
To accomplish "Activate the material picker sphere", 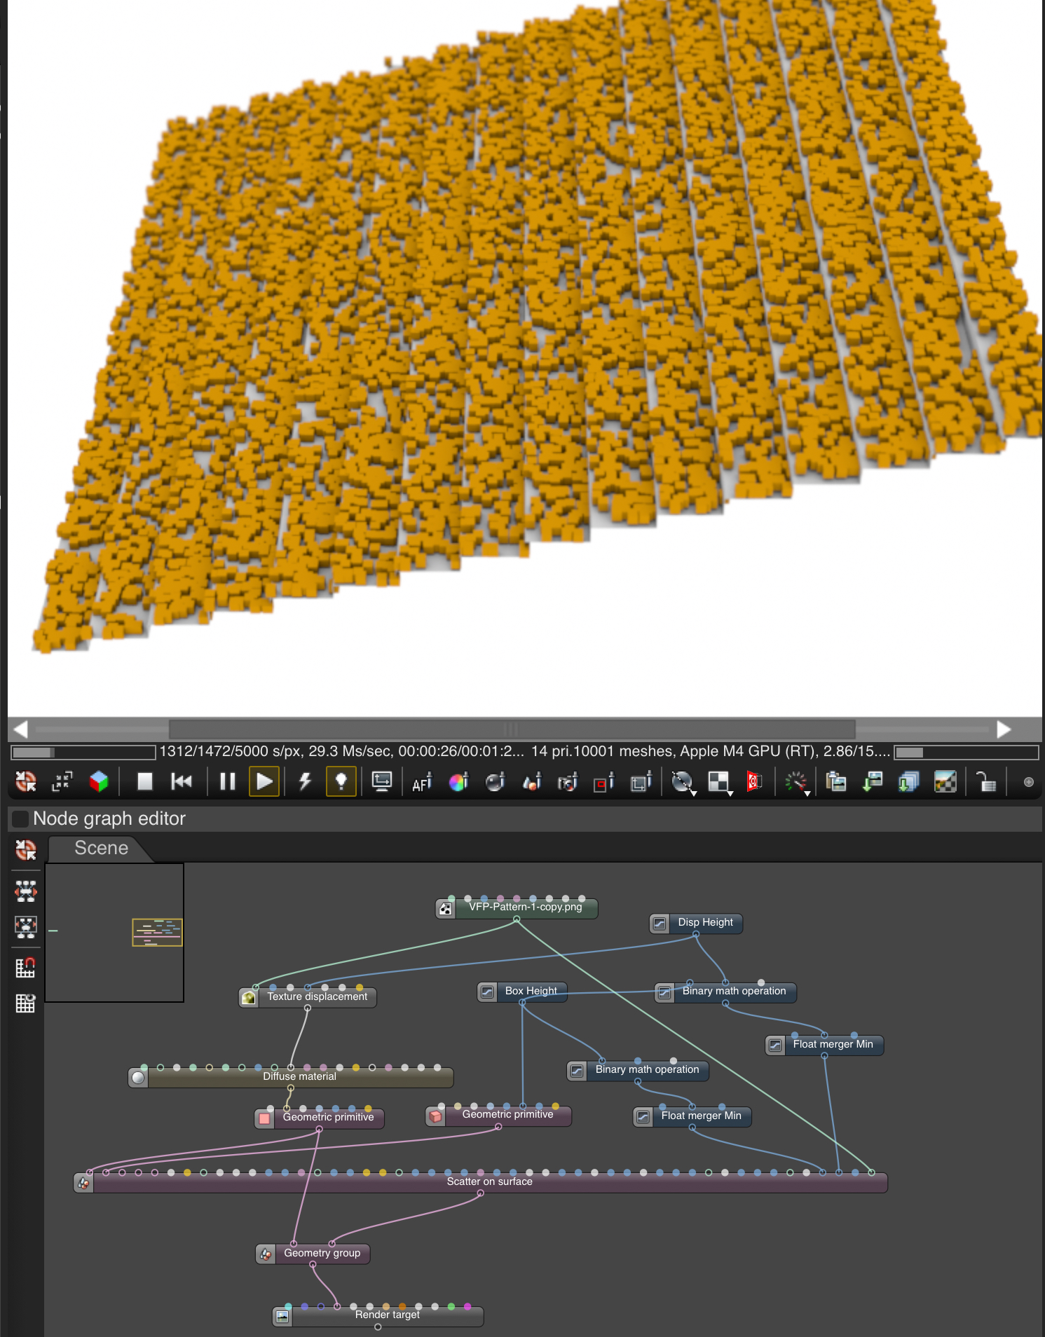I will tap(495, 781).
